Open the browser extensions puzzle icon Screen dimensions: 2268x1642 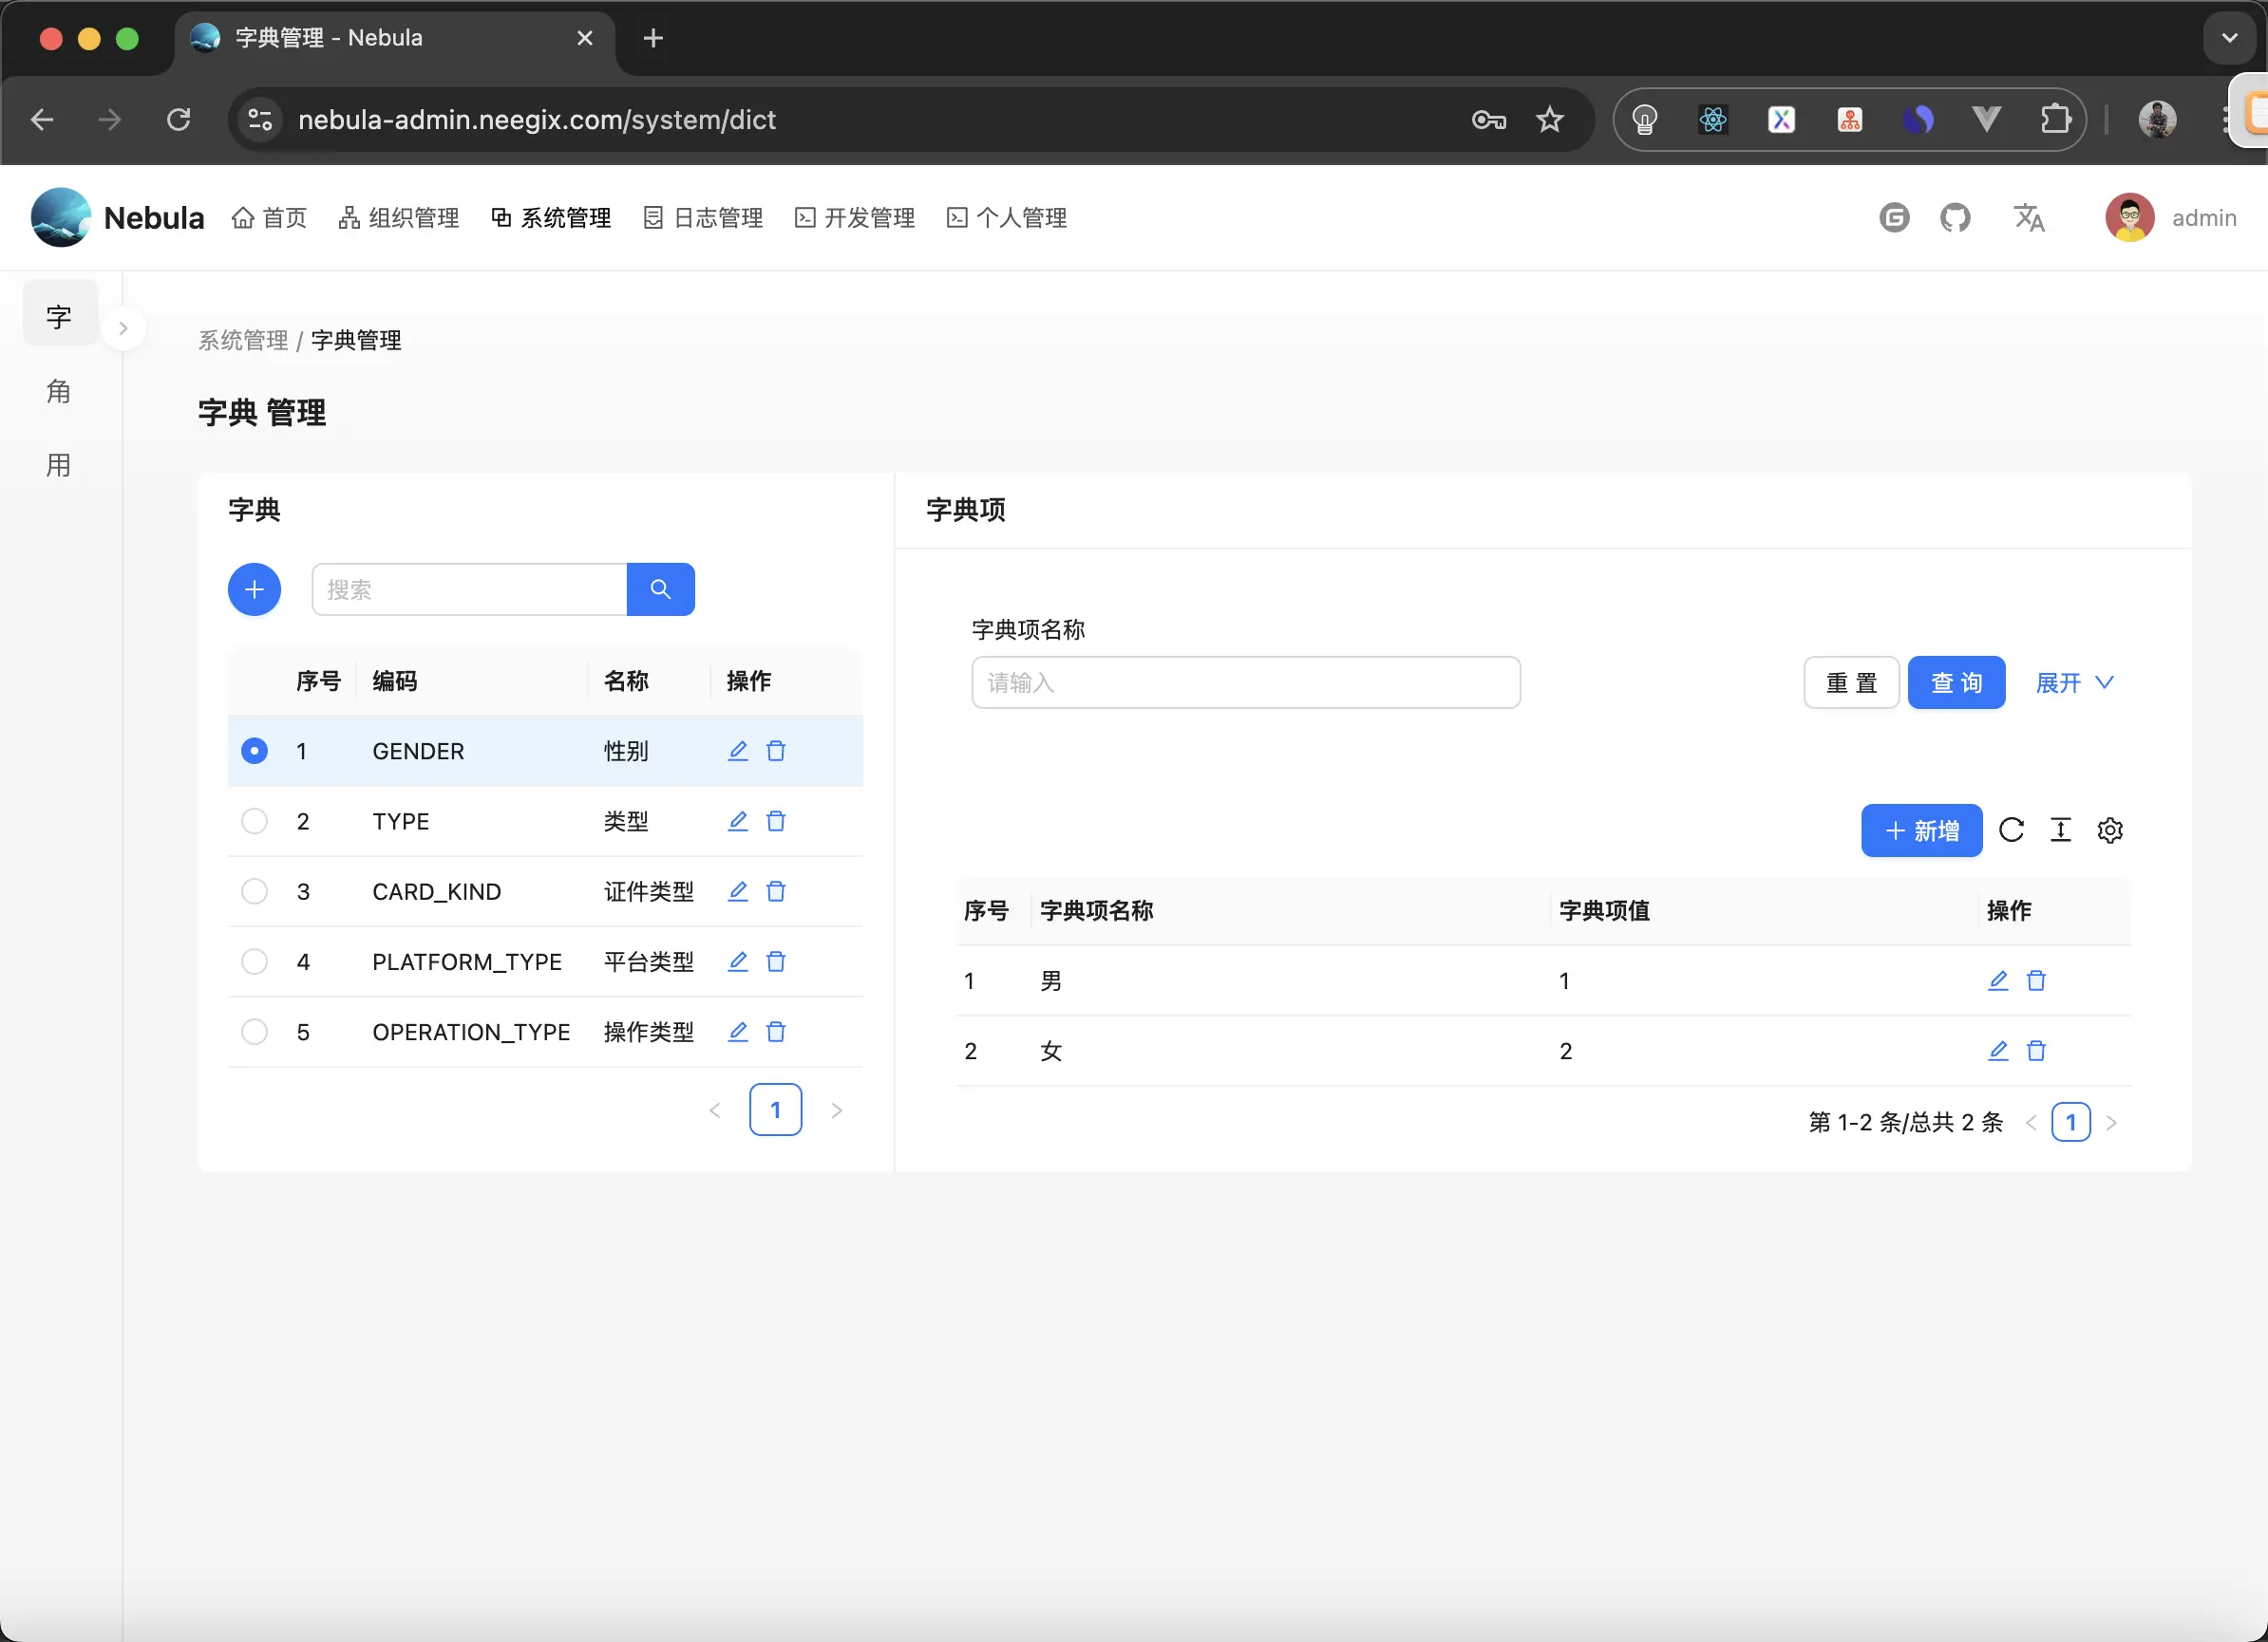point(2055,120)
